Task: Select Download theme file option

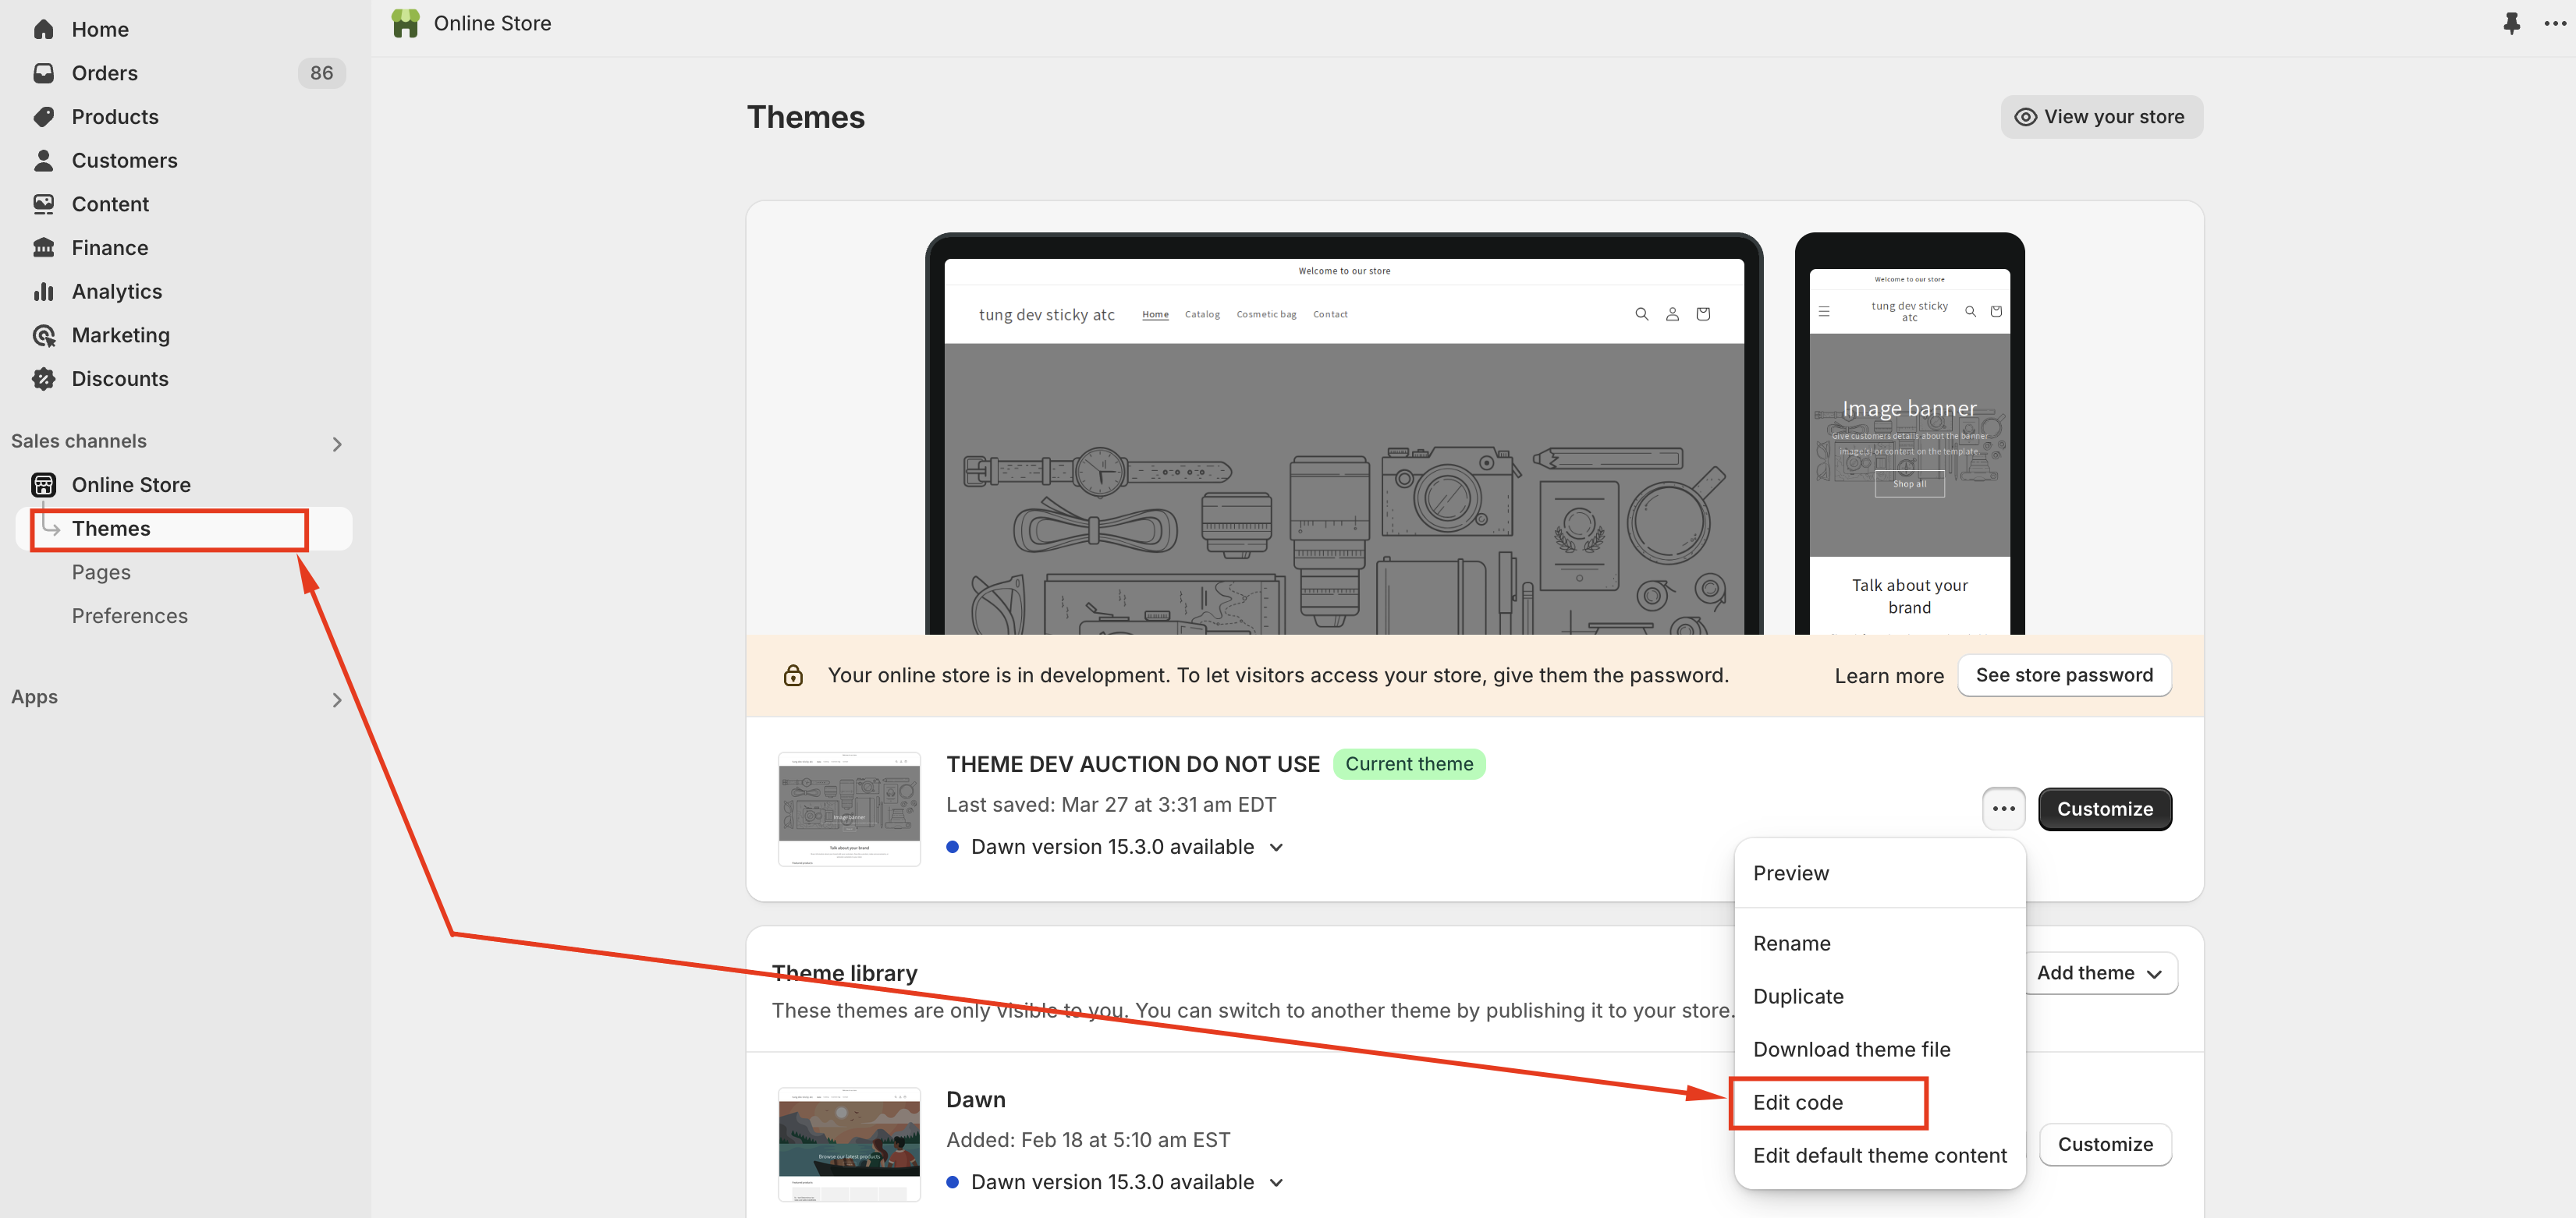Action: click(1851, 1049)
